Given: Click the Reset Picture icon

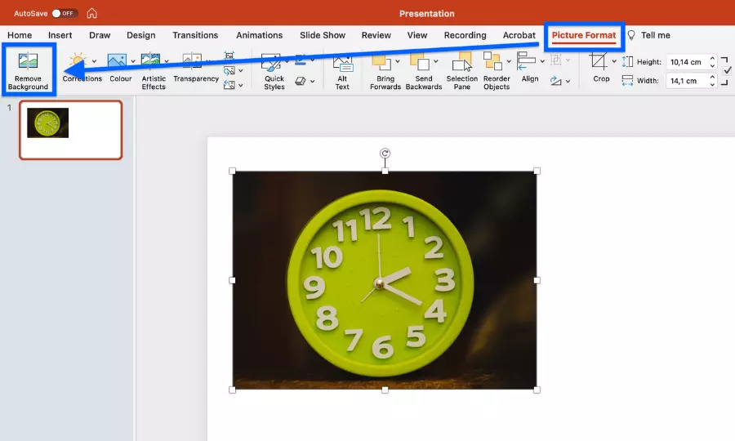Looking at the screenshot, I should click(229, 85).
